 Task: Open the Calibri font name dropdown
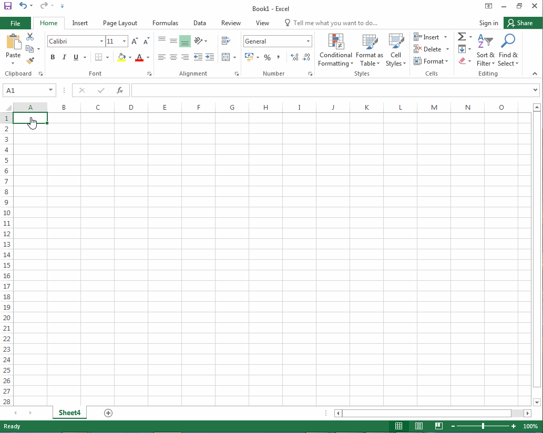[x=101, y=41]
